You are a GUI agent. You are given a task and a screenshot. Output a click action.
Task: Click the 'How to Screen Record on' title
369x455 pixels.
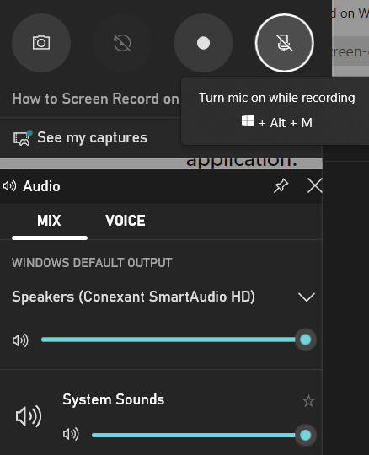95,99
